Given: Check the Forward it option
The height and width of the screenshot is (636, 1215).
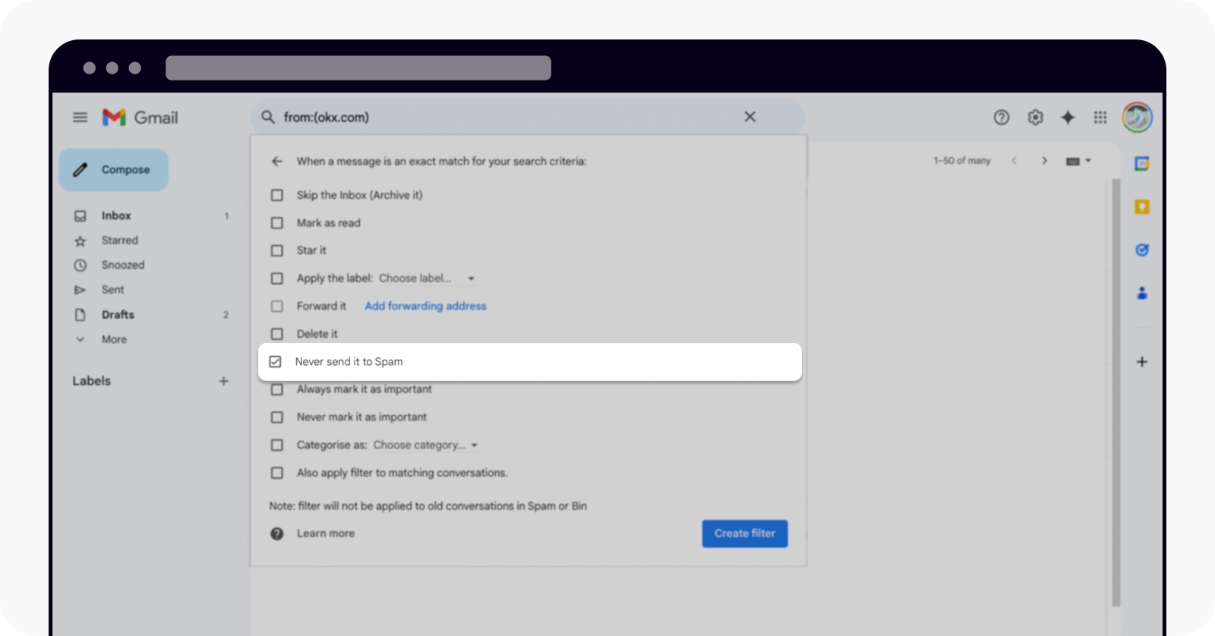Looking at the screenshot, I should pyautogui.click(x=277, y=306).
